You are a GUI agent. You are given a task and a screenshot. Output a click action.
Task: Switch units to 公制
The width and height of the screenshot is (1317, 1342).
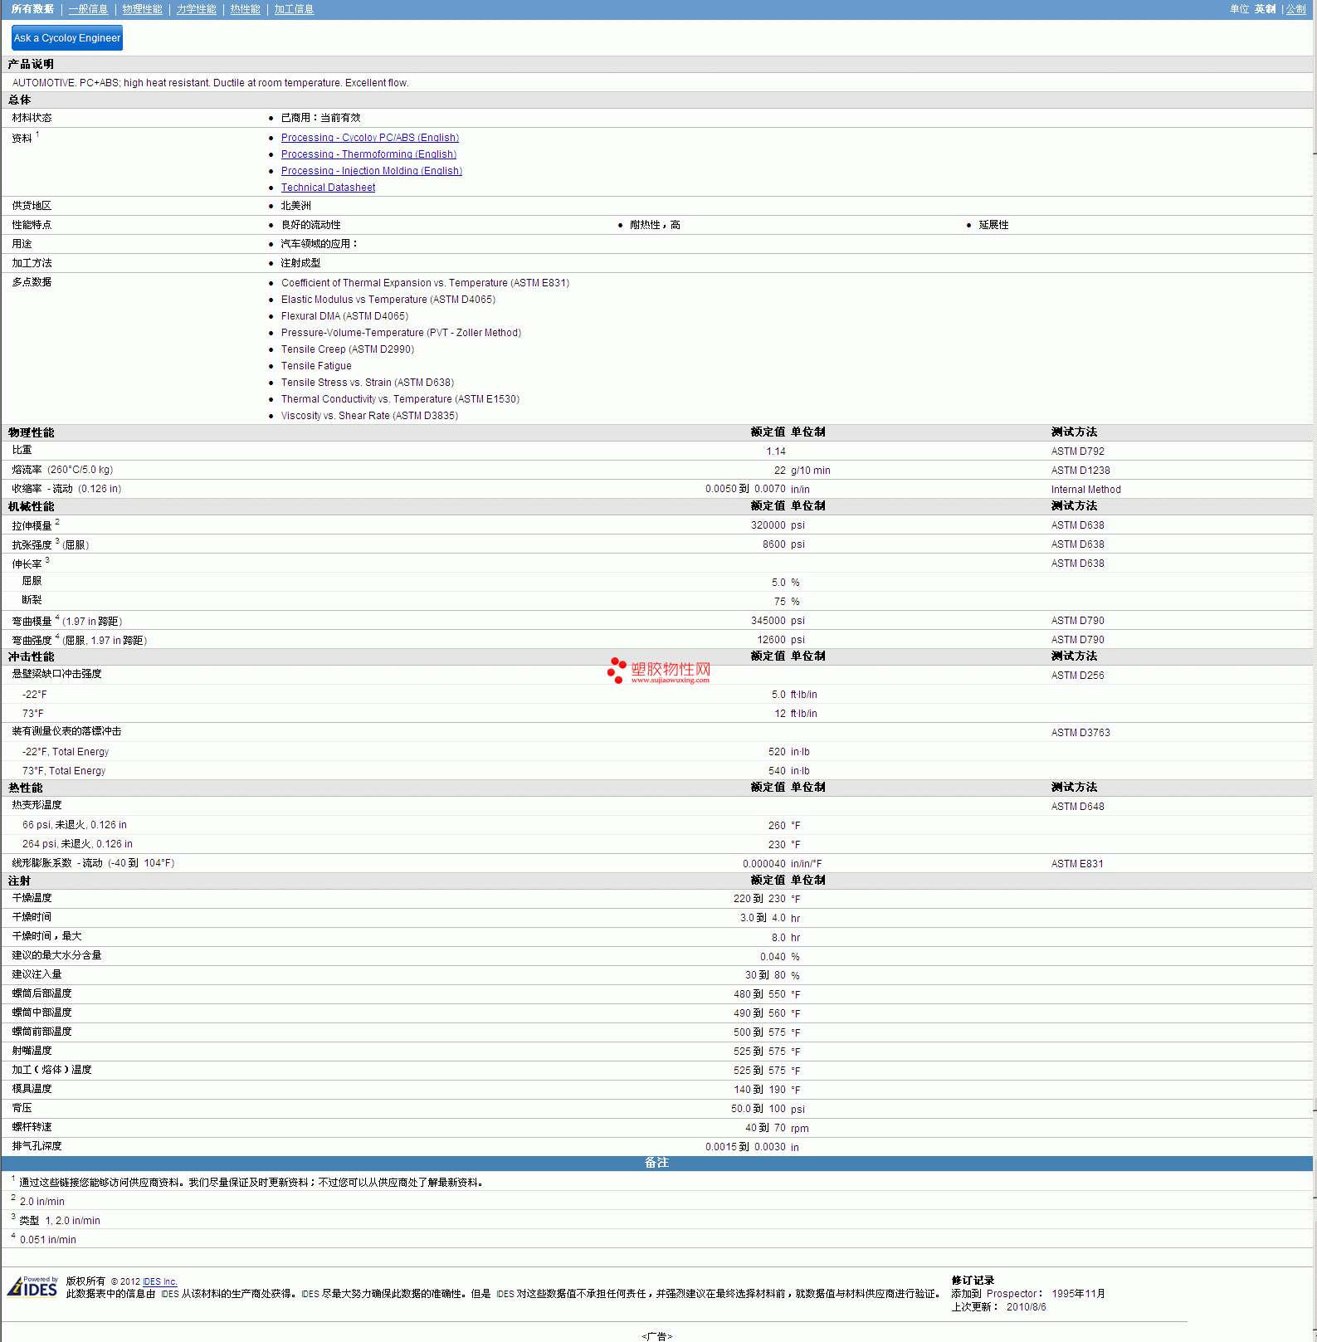pos(1295,9)
